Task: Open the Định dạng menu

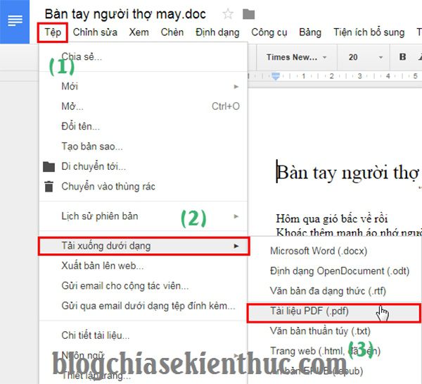Action: (x=217, y=32)
